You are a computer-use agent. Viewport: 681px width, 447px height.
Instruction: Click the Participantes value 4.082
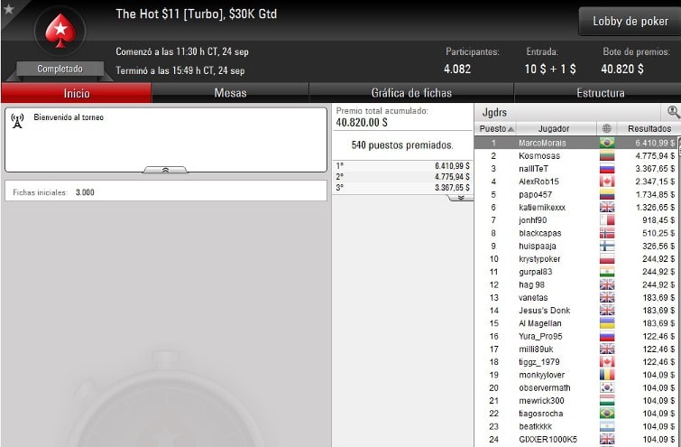tap(457, 69)
